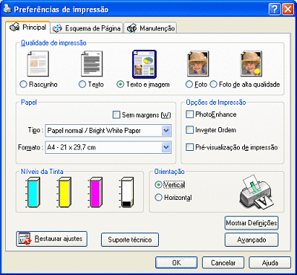Open the Manutenção tab
The height and width of the screenshot is (275, 297).
pos(150,28)
